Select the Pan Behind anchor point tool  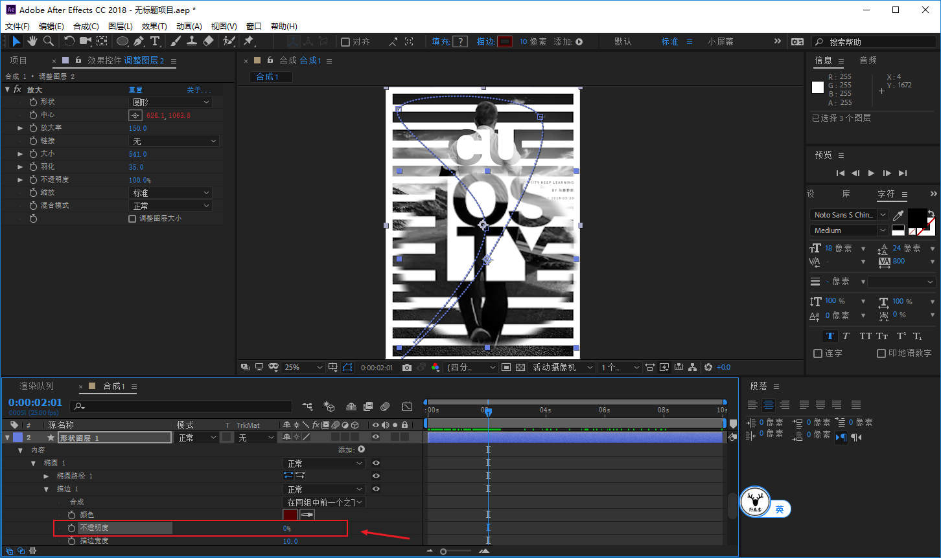pos(102,41)
